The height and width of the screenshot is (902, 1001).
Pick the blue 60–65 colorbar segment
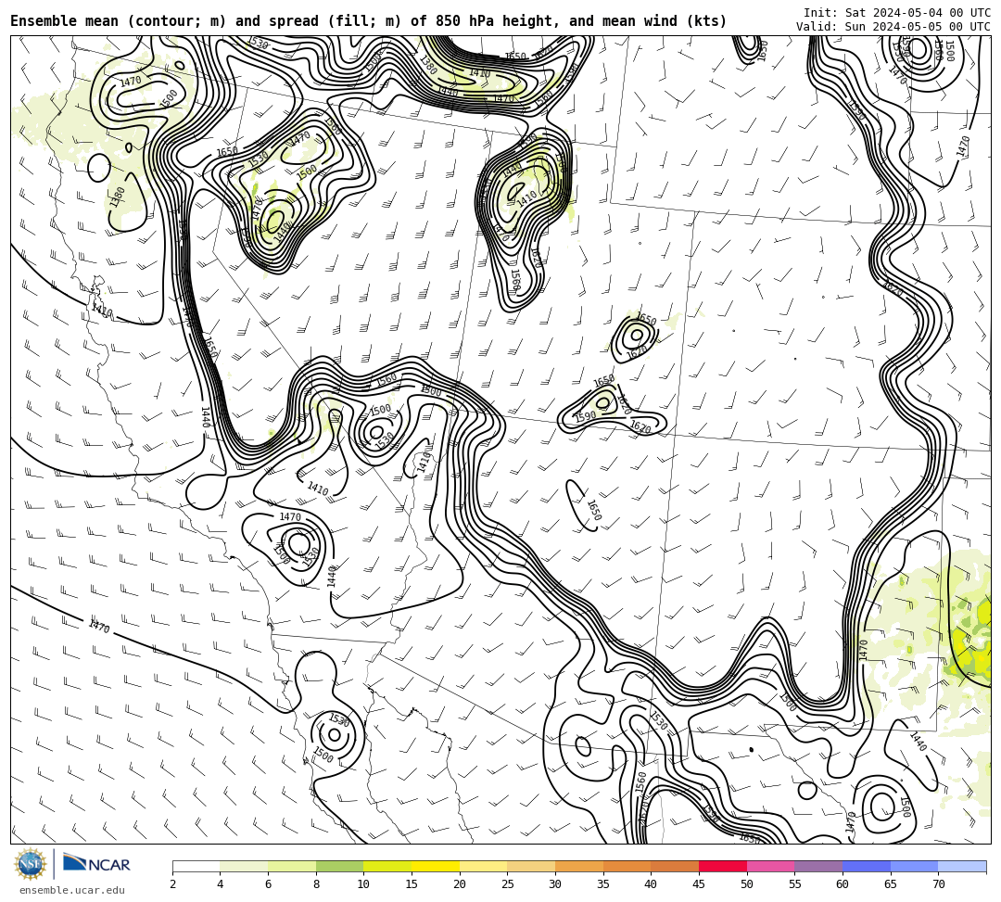coord(867,866)
